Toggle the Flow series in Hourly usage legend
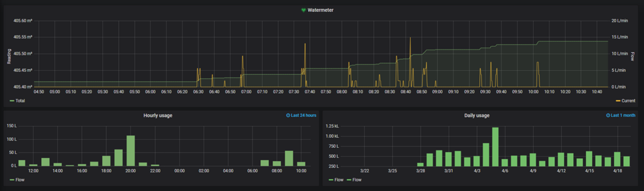 pyautogui.click(x=20, y=180)
